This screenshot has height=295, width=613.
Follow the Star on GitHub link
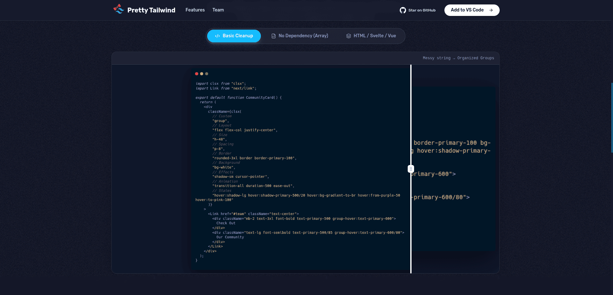coord(418,10)
